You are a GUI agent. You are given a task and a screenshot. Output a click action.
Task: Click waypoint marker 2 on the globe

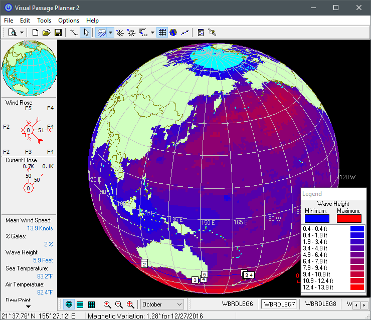pos(144,264)
